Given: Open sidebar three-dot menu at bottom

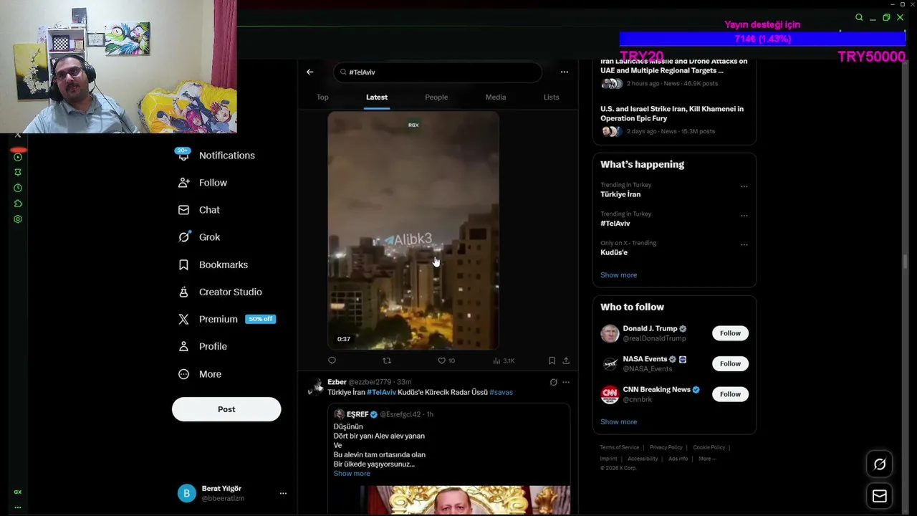Looking at the screenshot, I should click(x=18, y=507).
